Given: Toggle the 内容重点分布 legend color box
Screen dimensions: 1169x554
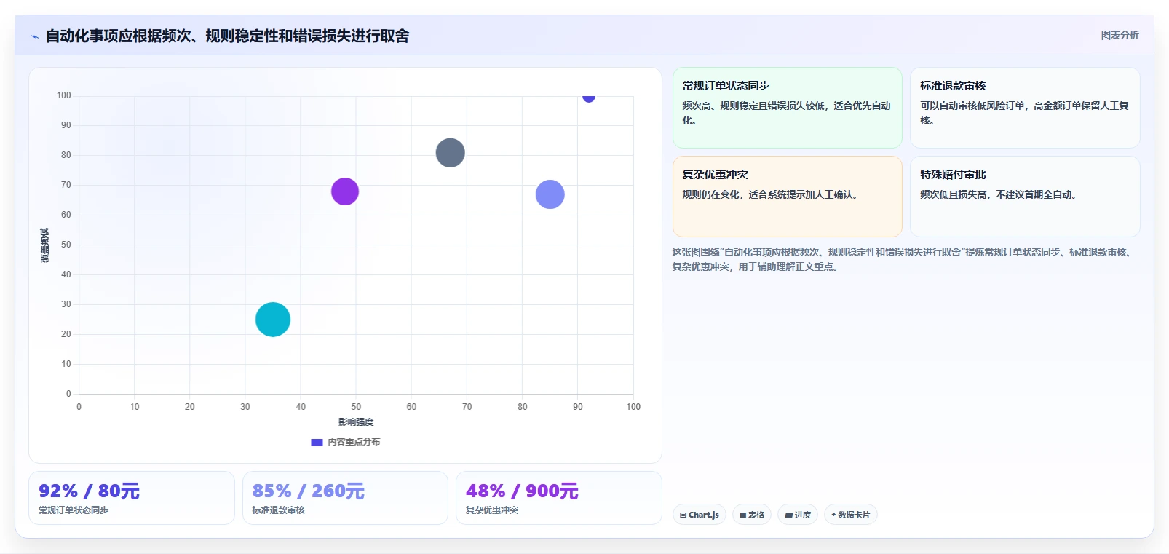Looking at the screenshot, I should (317, 442).
